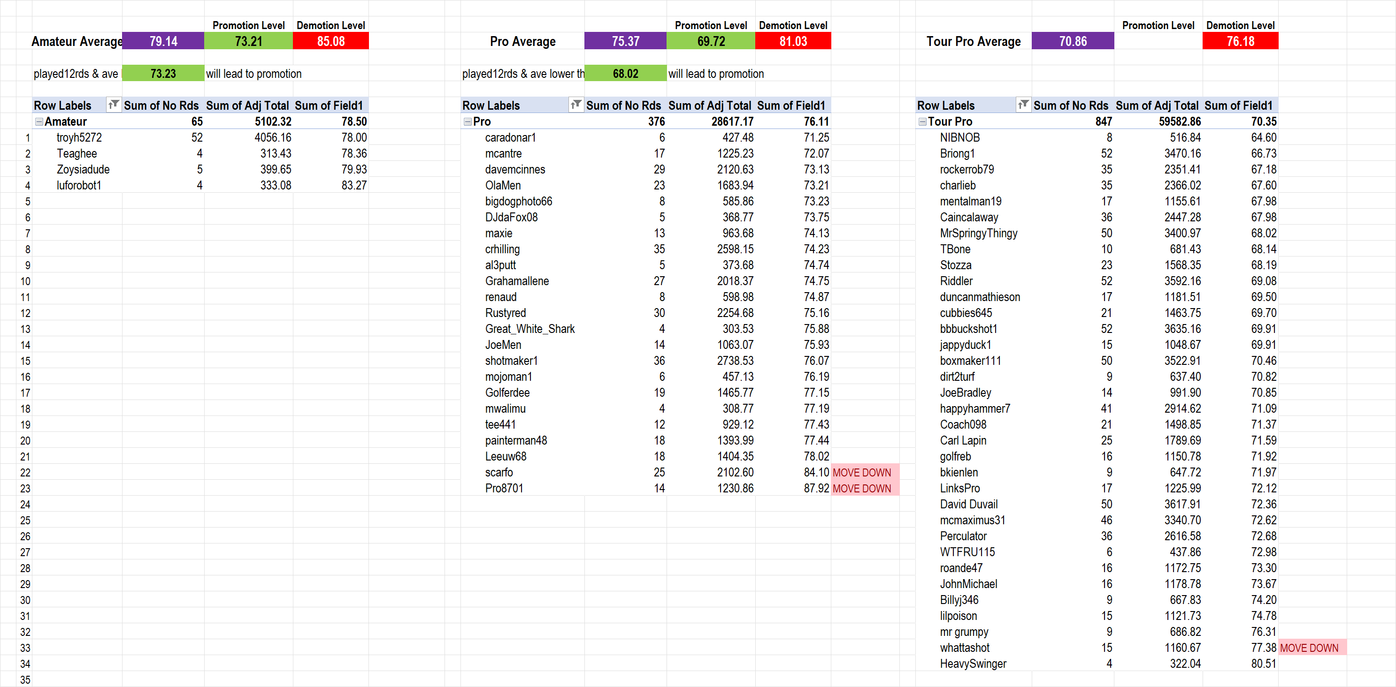Select the caradonar1 player row label
1396x687 pixels.
tap(510, 137)
